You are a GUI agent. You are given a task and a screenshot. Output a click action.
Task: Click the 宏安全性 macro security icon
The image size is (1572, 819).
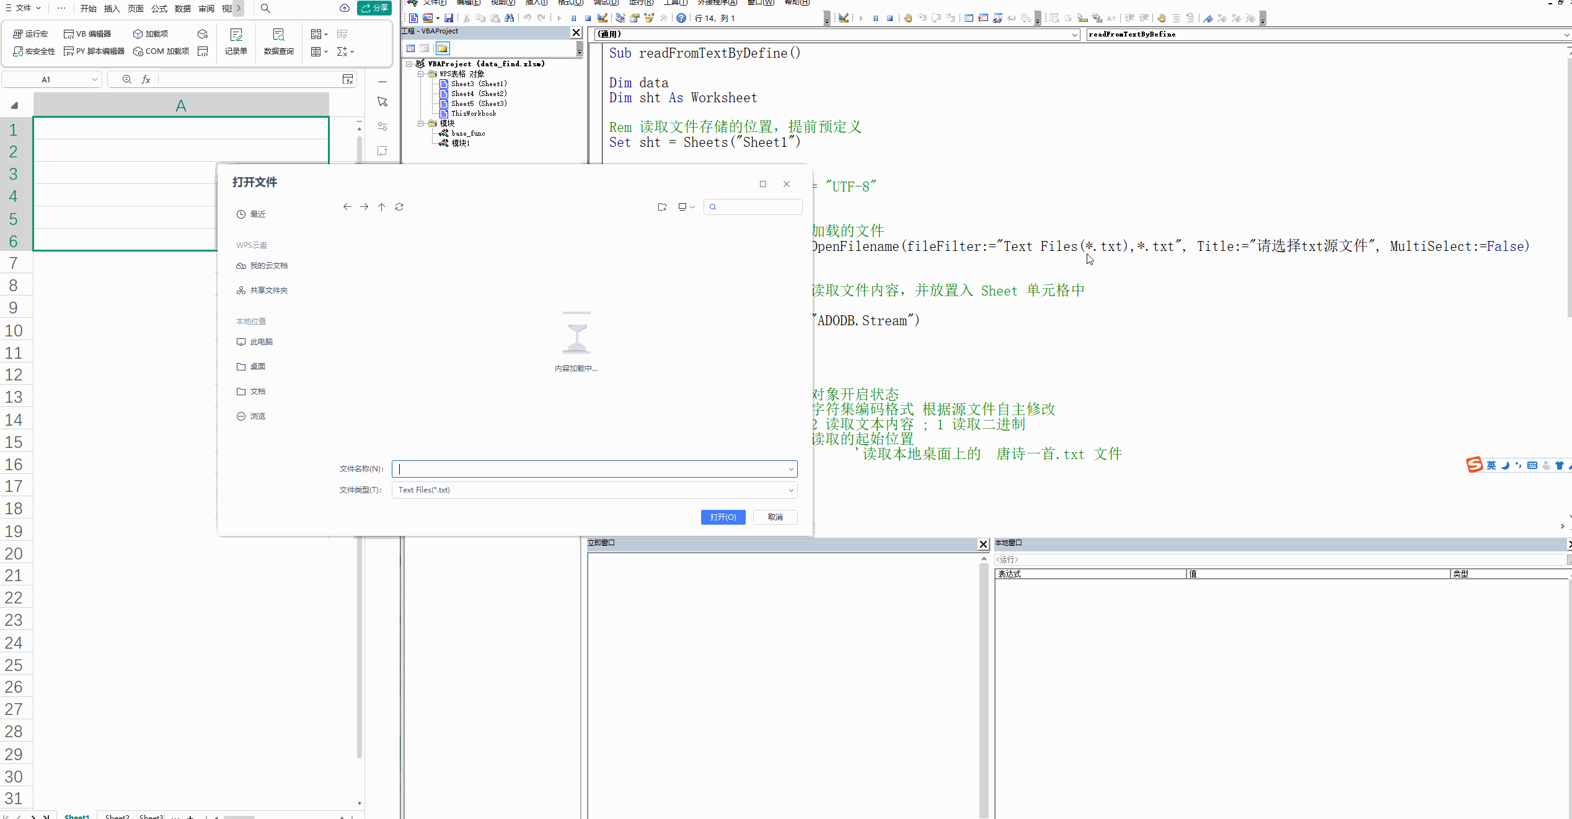click(x=35, y=51)
